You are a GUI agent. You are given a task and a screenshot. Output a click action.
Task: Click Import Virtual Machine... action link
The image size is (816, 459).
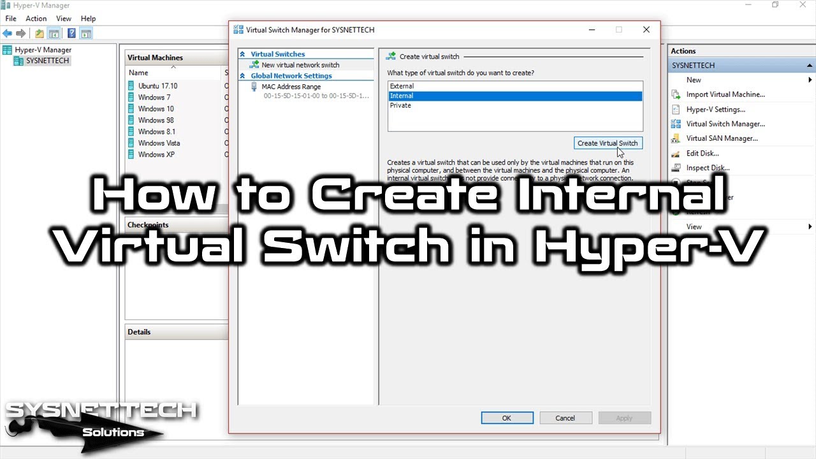point(725,94)
